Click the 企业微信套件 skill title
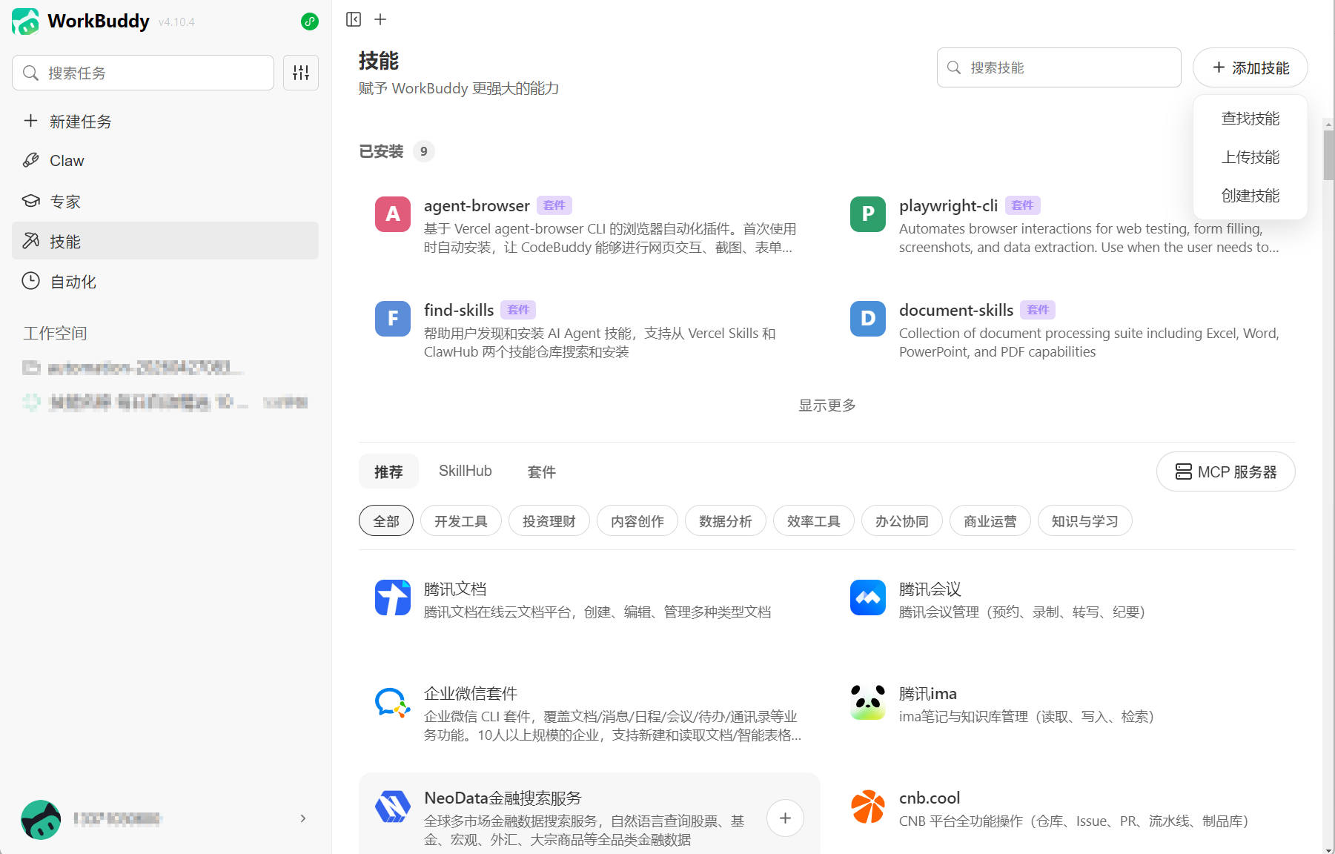The image size is (1335, 854). coord(471,693)
